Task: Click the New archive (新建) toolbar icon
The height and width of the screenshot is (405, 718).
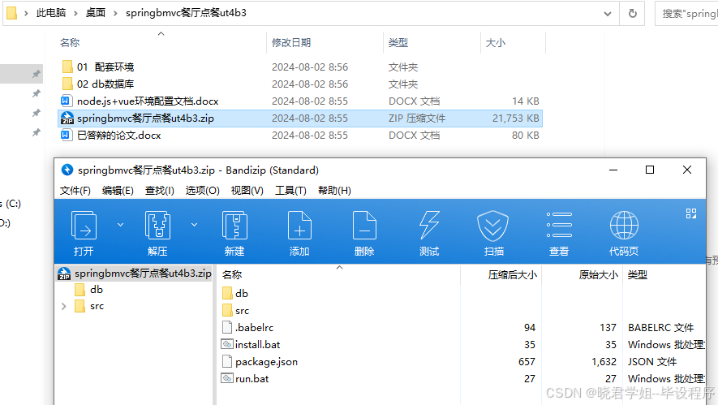Action: (x=234, y=225)
